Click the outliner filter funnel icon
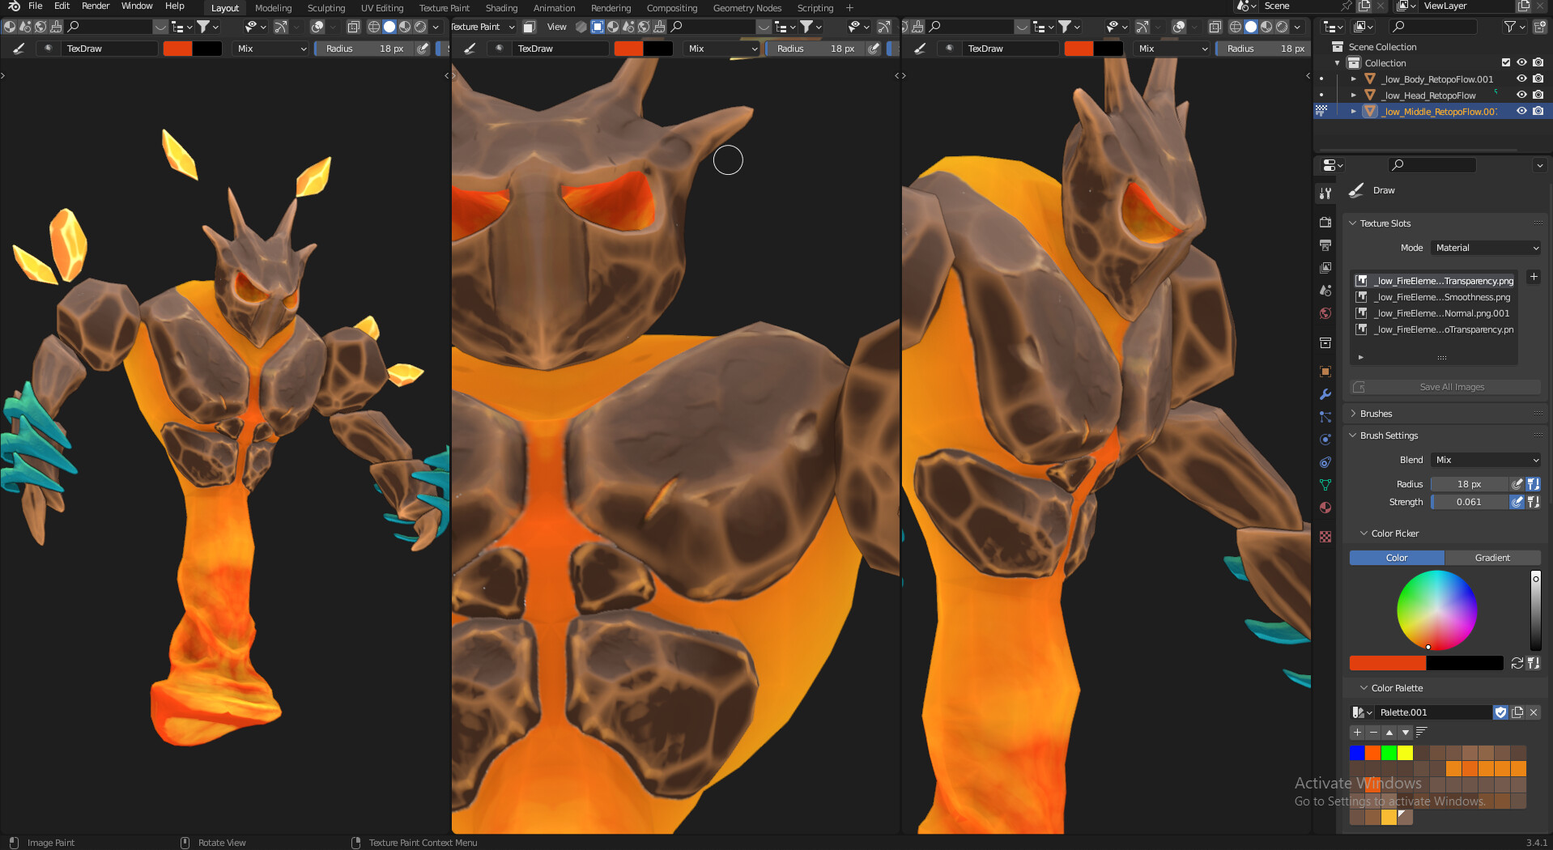 (x=1510, y=27)
